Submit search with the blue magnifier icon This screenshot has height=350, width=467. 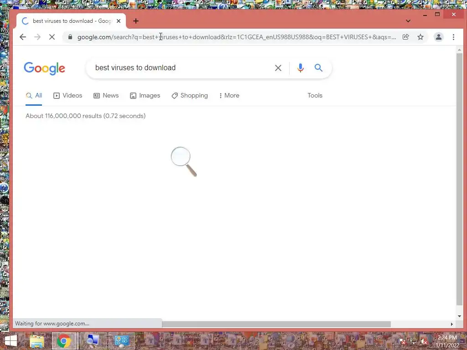pos(318,68)
